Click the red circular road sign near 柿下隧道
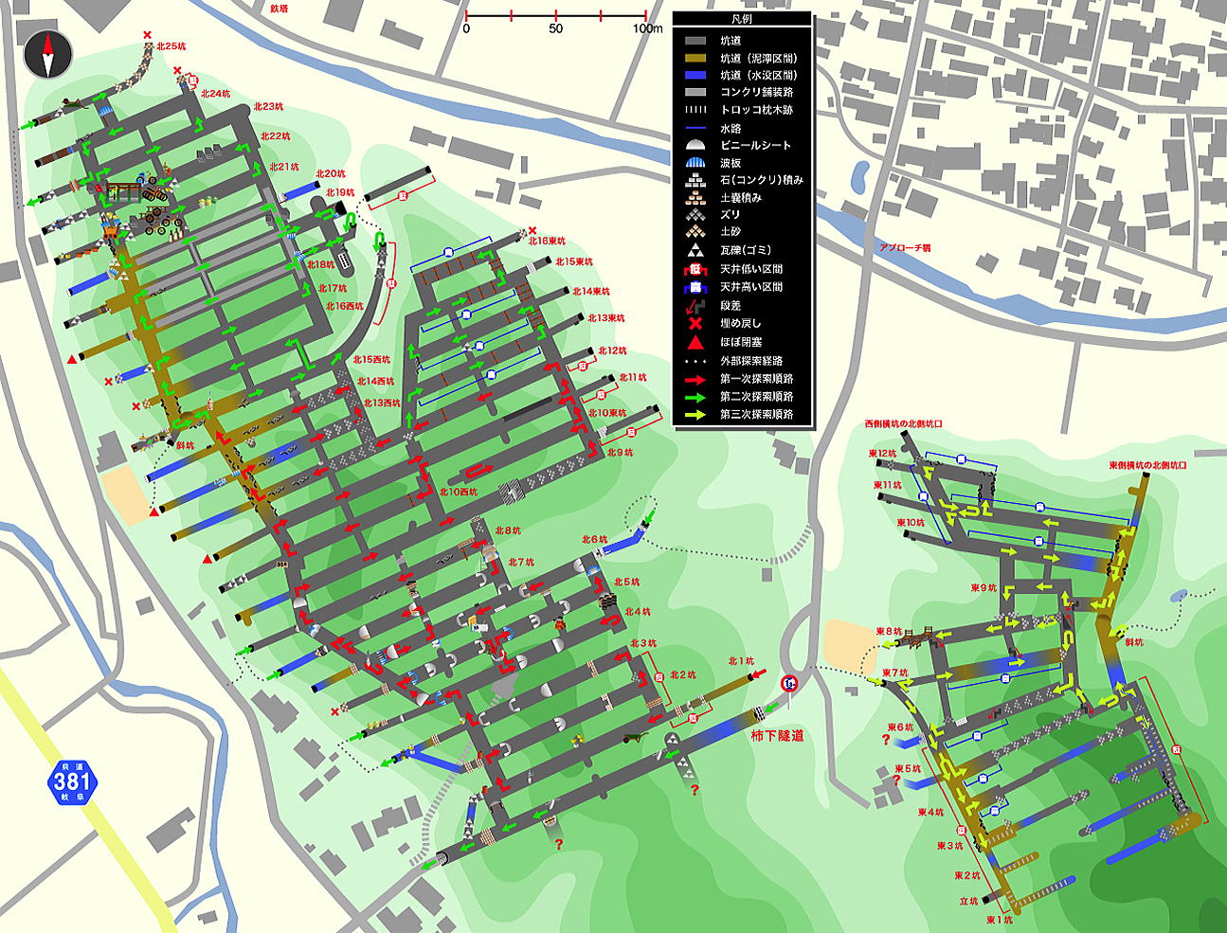 pyautogui.click(x=788, y=683)
